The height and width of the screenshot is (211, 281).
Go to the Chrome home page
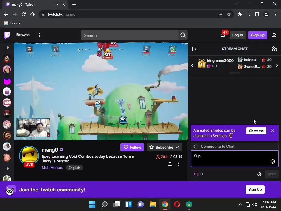click(x=32, y=14)
